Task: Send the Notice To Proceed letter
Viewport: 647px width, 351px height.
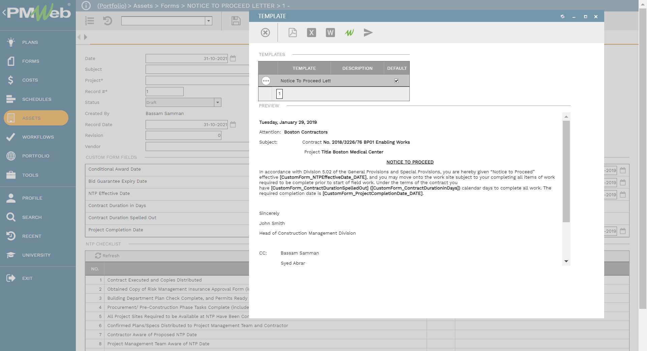Action: (x=368, y=33)
